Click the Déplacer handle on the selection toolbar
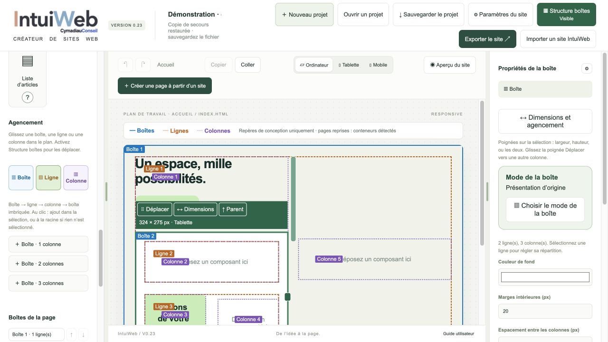The width and height of the screenshot is (608, 342). (x=155, y=209)
